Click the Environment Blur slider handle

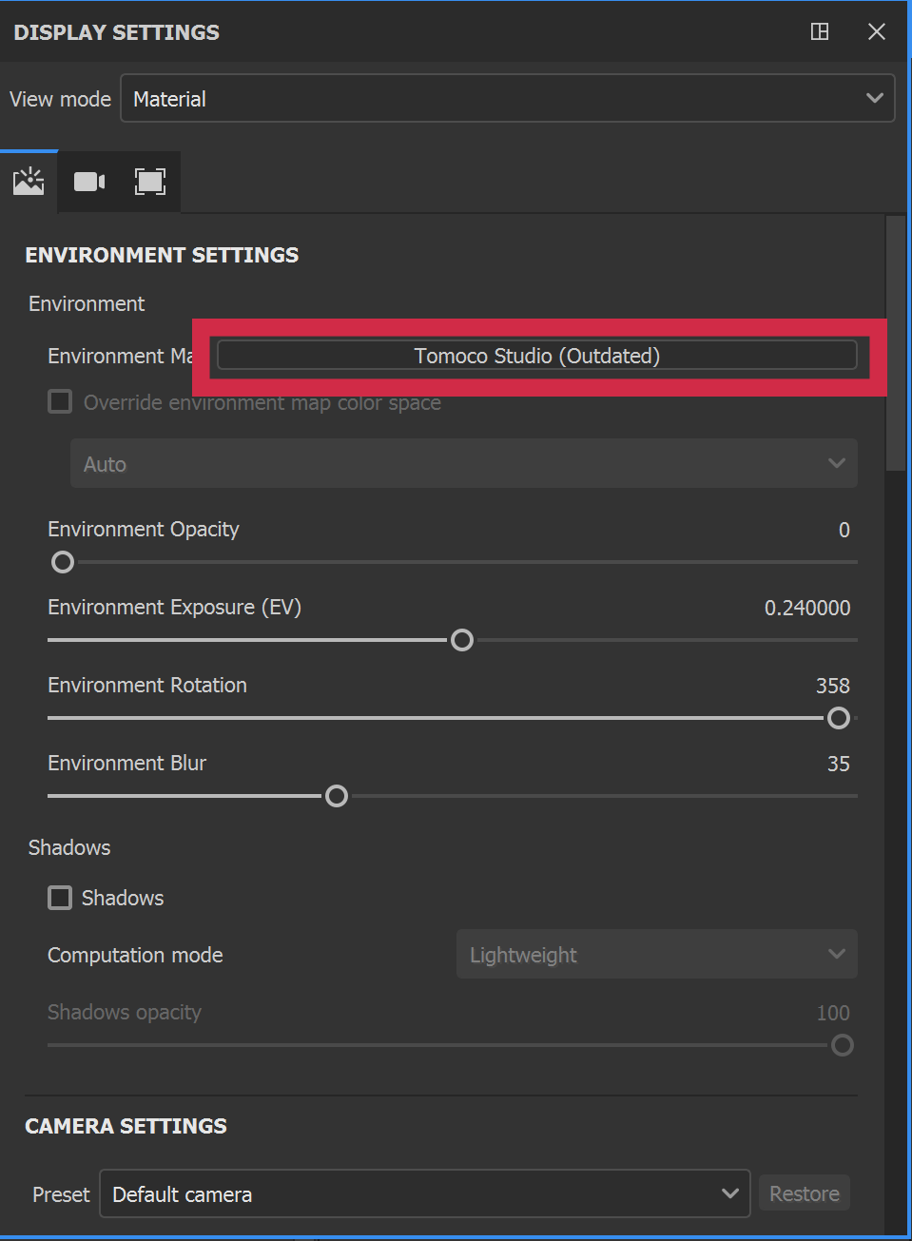[337, 796]
